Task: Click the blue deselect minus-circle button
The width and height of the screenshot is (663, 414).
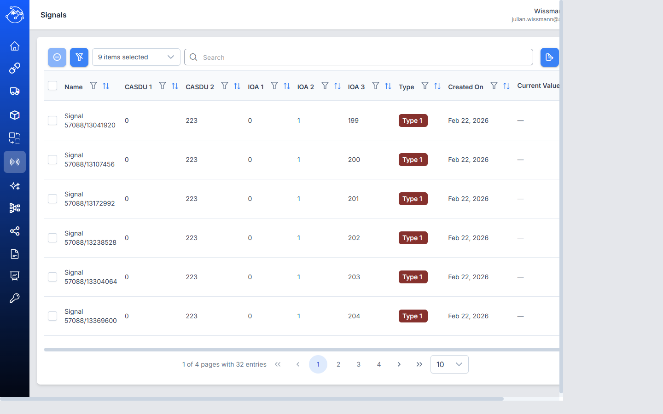Action: (x=57, y=57)
